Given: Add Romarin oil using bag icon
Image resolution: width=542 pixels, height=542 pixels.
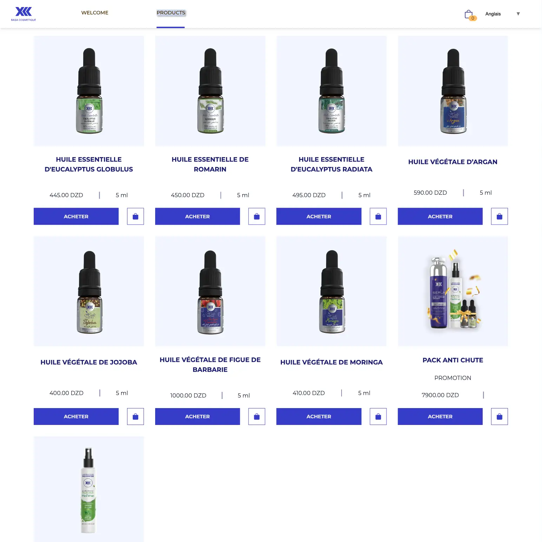Looking at the screenshot, I should 257,216.
